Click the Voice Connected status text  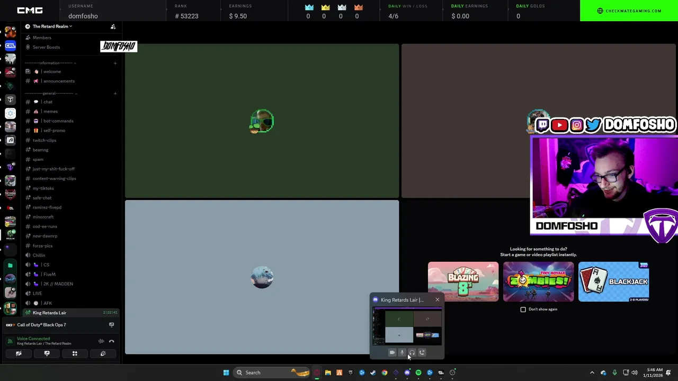pyautogui.click(x=33, y=339)
